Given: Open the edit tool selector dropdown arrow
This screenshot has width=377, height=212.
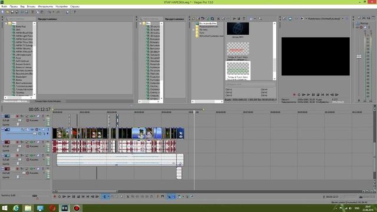Looking at the screenshot, I should click(108, 197).
